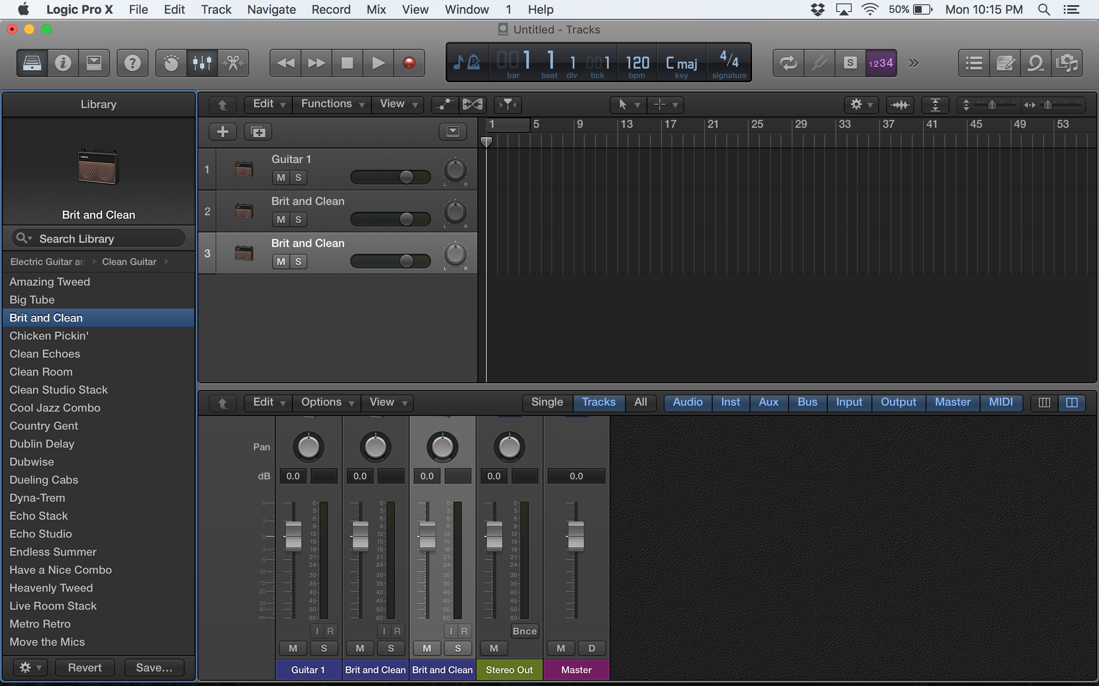Open the List Editors button

coord(974,63)
